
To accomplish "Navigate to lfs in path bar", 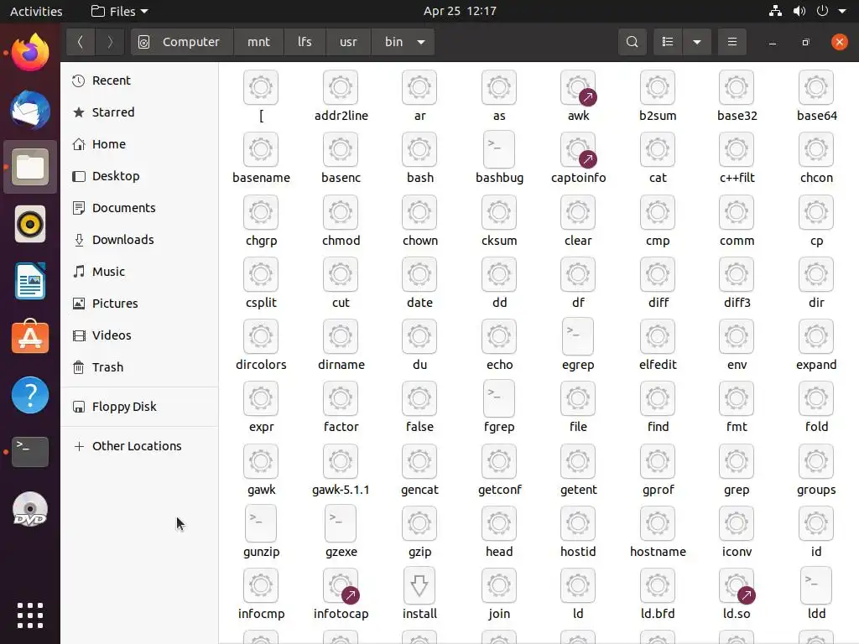I will coord(305,42).
